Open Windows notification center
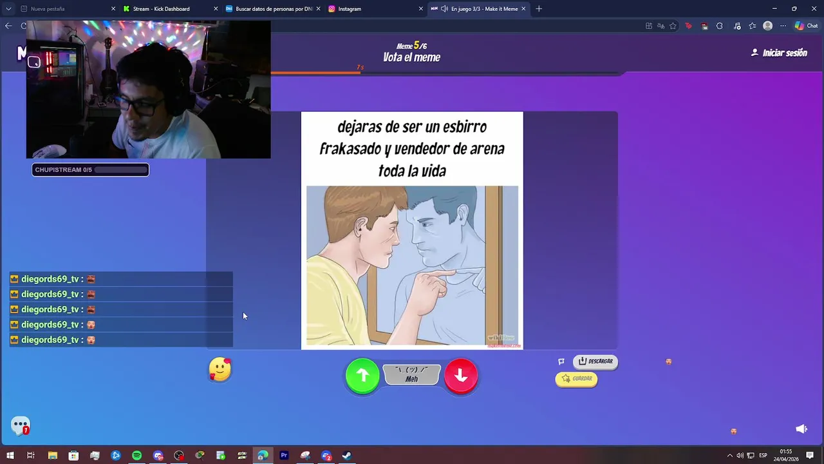 [x=810, y=456]
